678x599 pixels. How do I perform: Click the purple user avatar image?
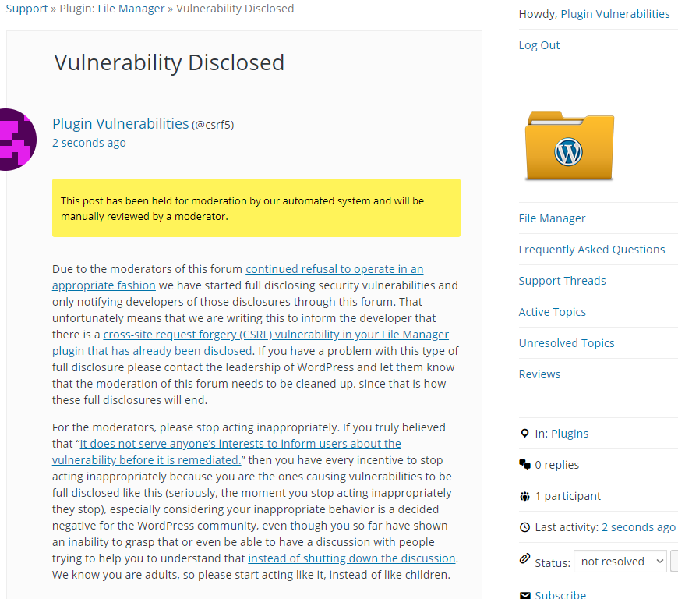pos(17,140)
